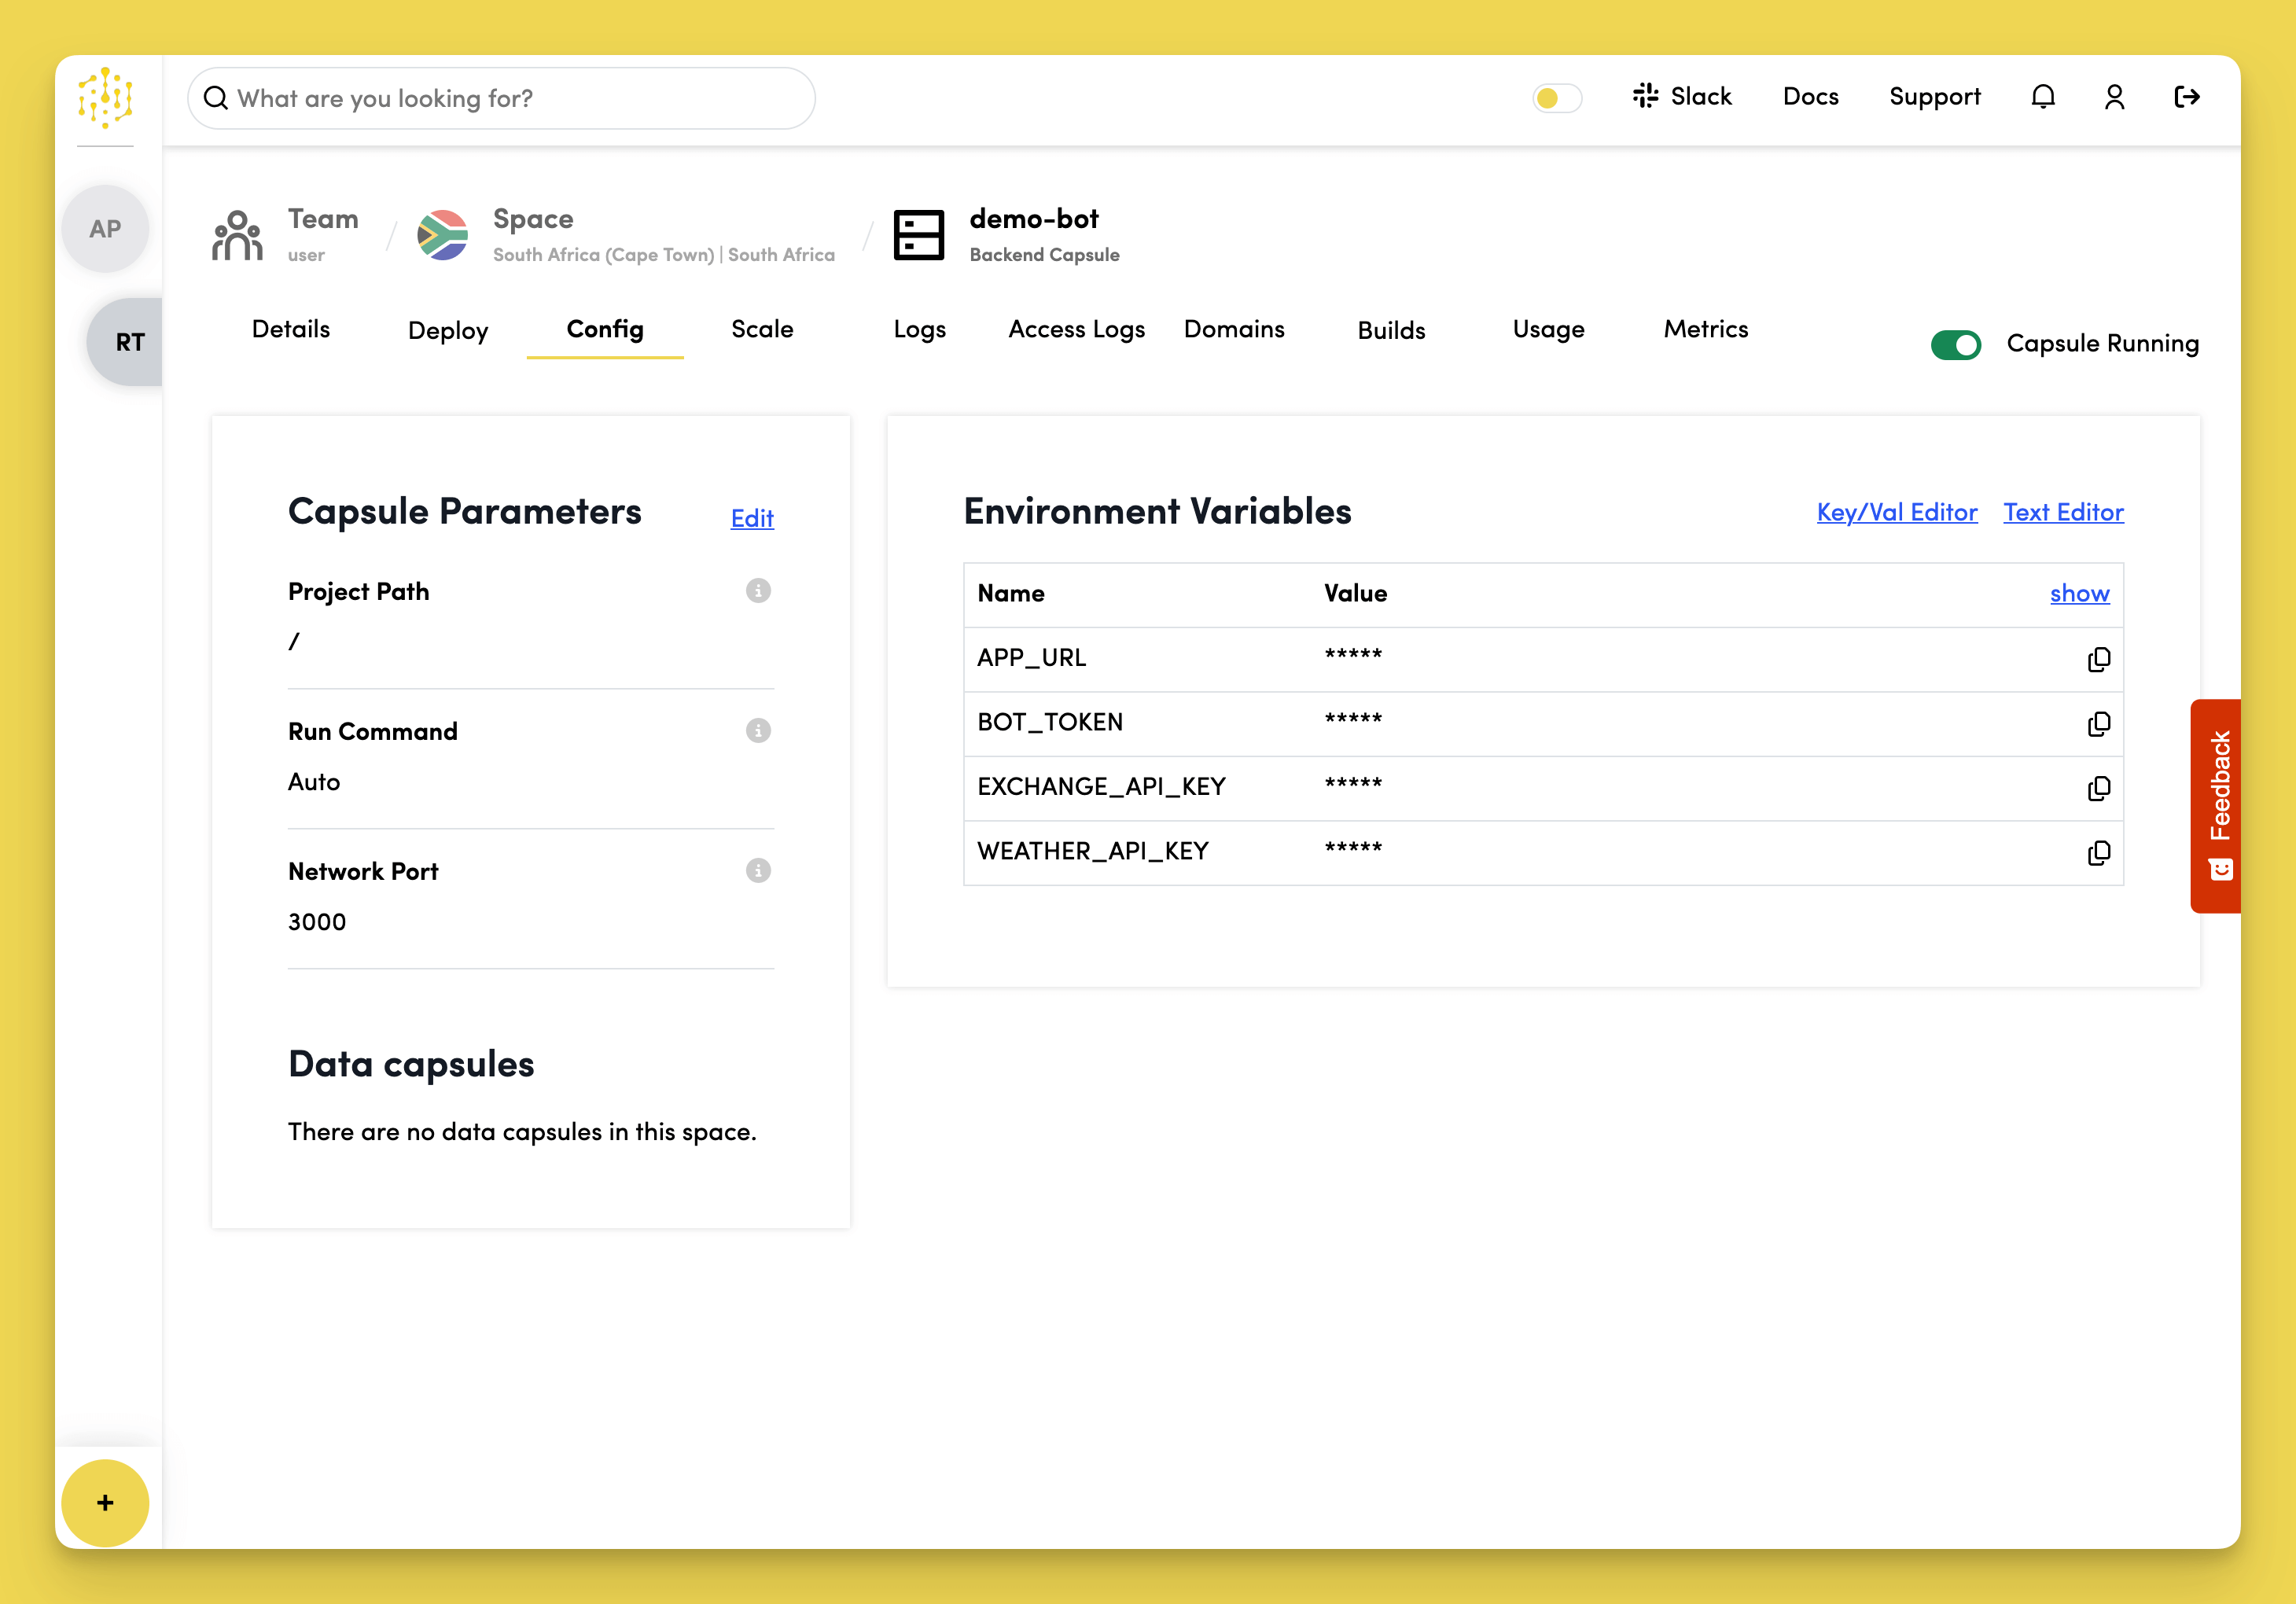This screenshot has width=2296, height=1604.
Task: Copy the WEATHER_API_KEY value
Action: [x=2099, y=853]
